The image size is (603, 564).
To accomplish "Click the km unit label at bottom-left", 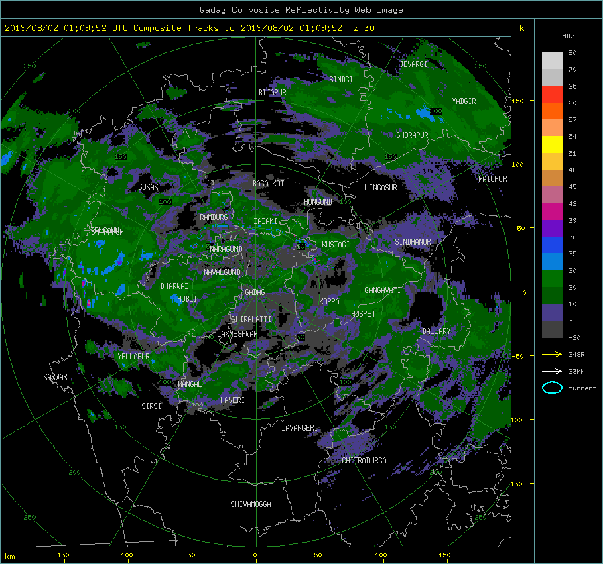I will click(x=9, y=557).
